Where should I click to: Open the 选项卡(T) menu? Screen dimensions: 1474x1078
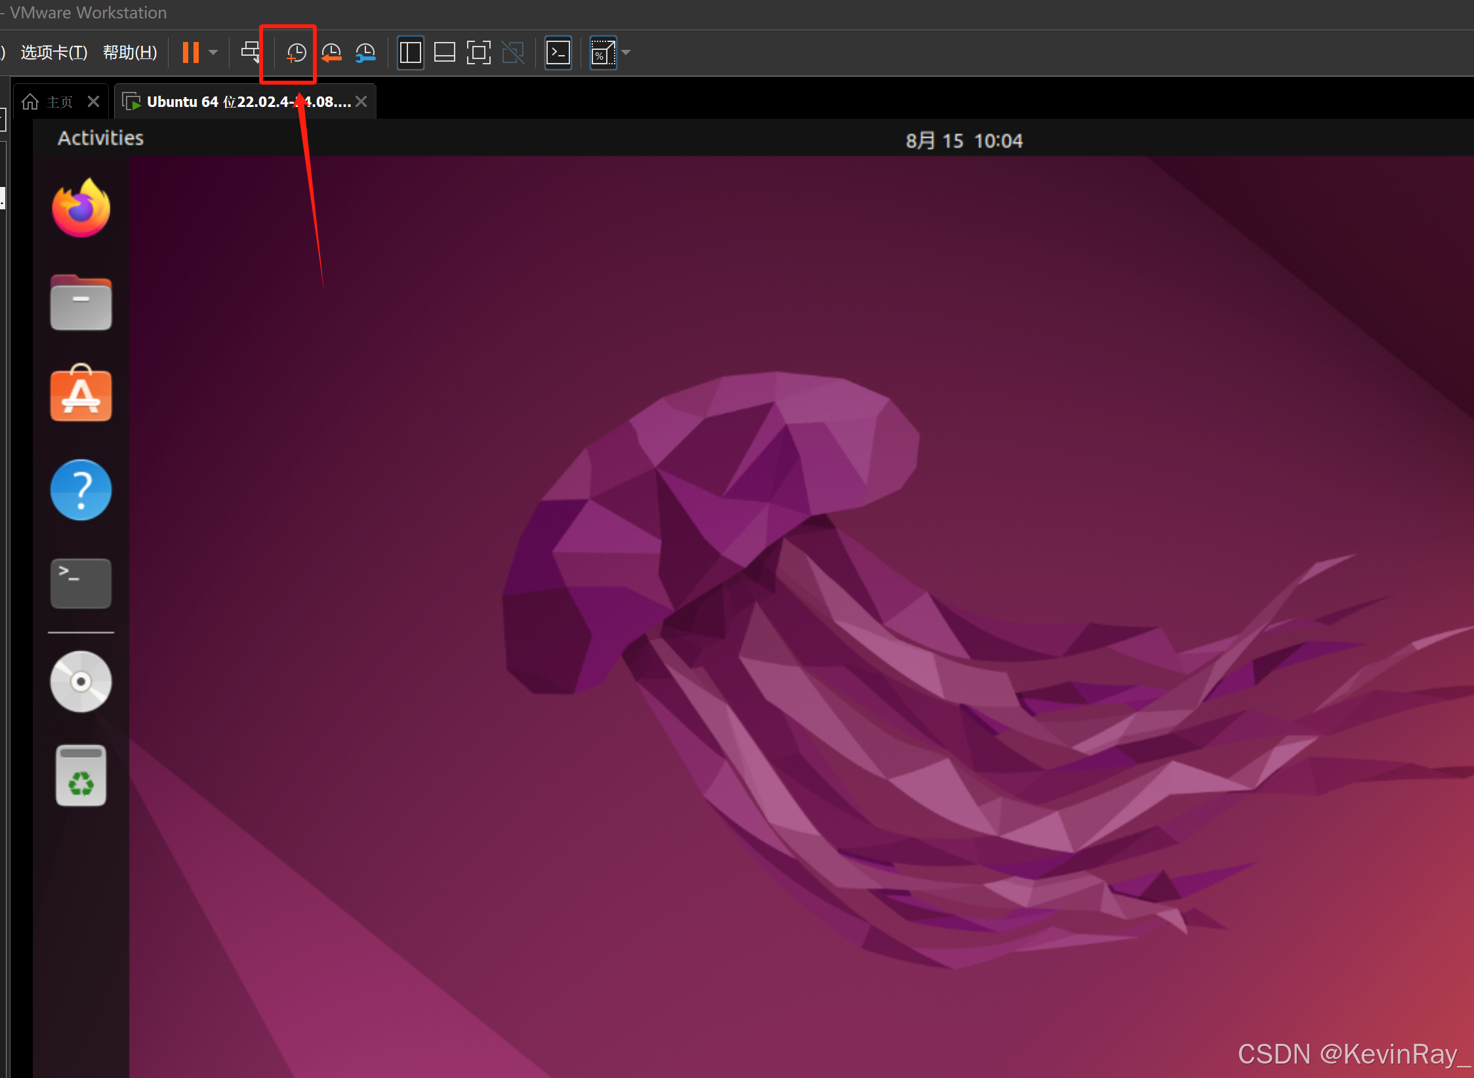[54, 52]
